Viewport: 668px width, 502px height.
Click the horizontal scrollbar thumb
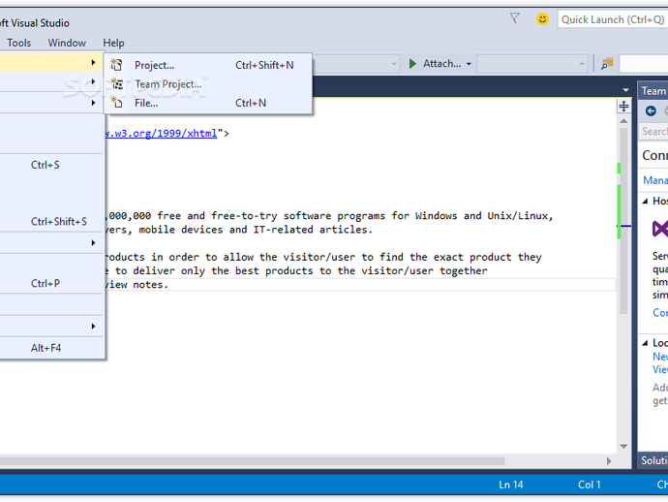(253, 461)
